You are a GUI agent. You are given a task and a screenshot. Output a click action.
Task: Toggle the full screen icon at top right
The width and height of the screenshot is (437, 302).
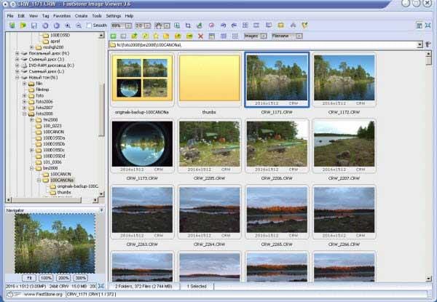pos(428,25)
